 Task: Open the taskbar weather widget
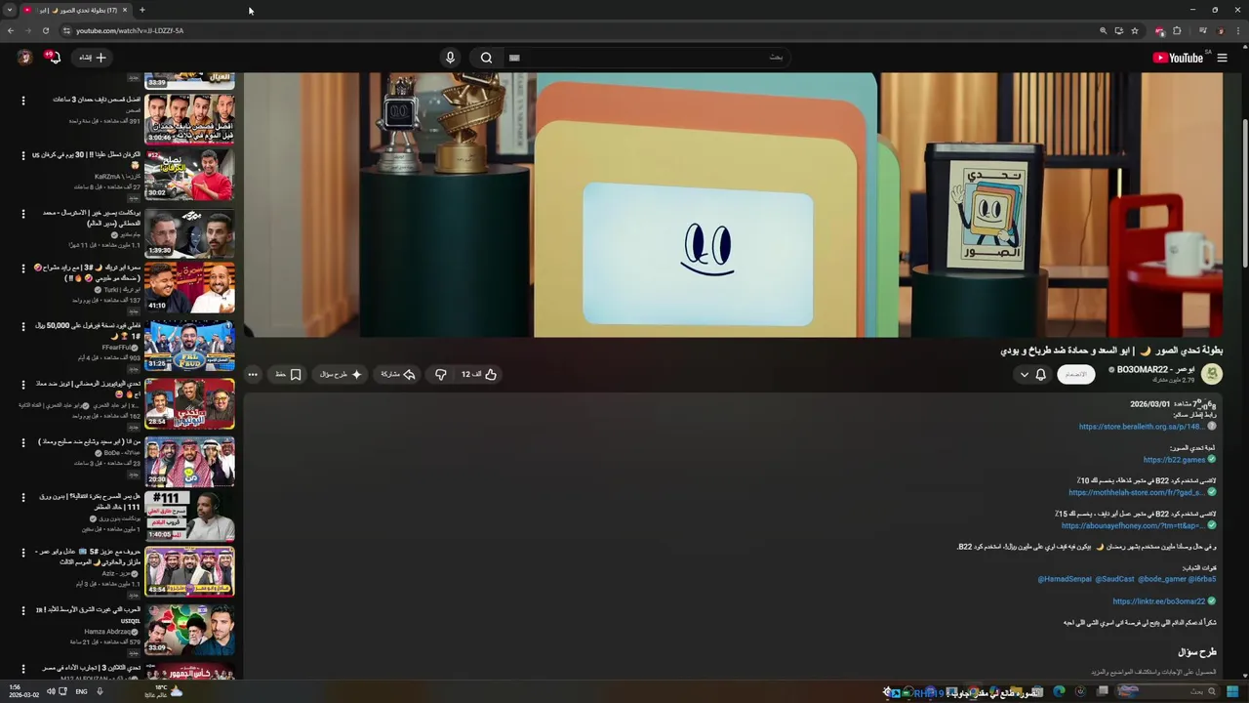[163, 691]
